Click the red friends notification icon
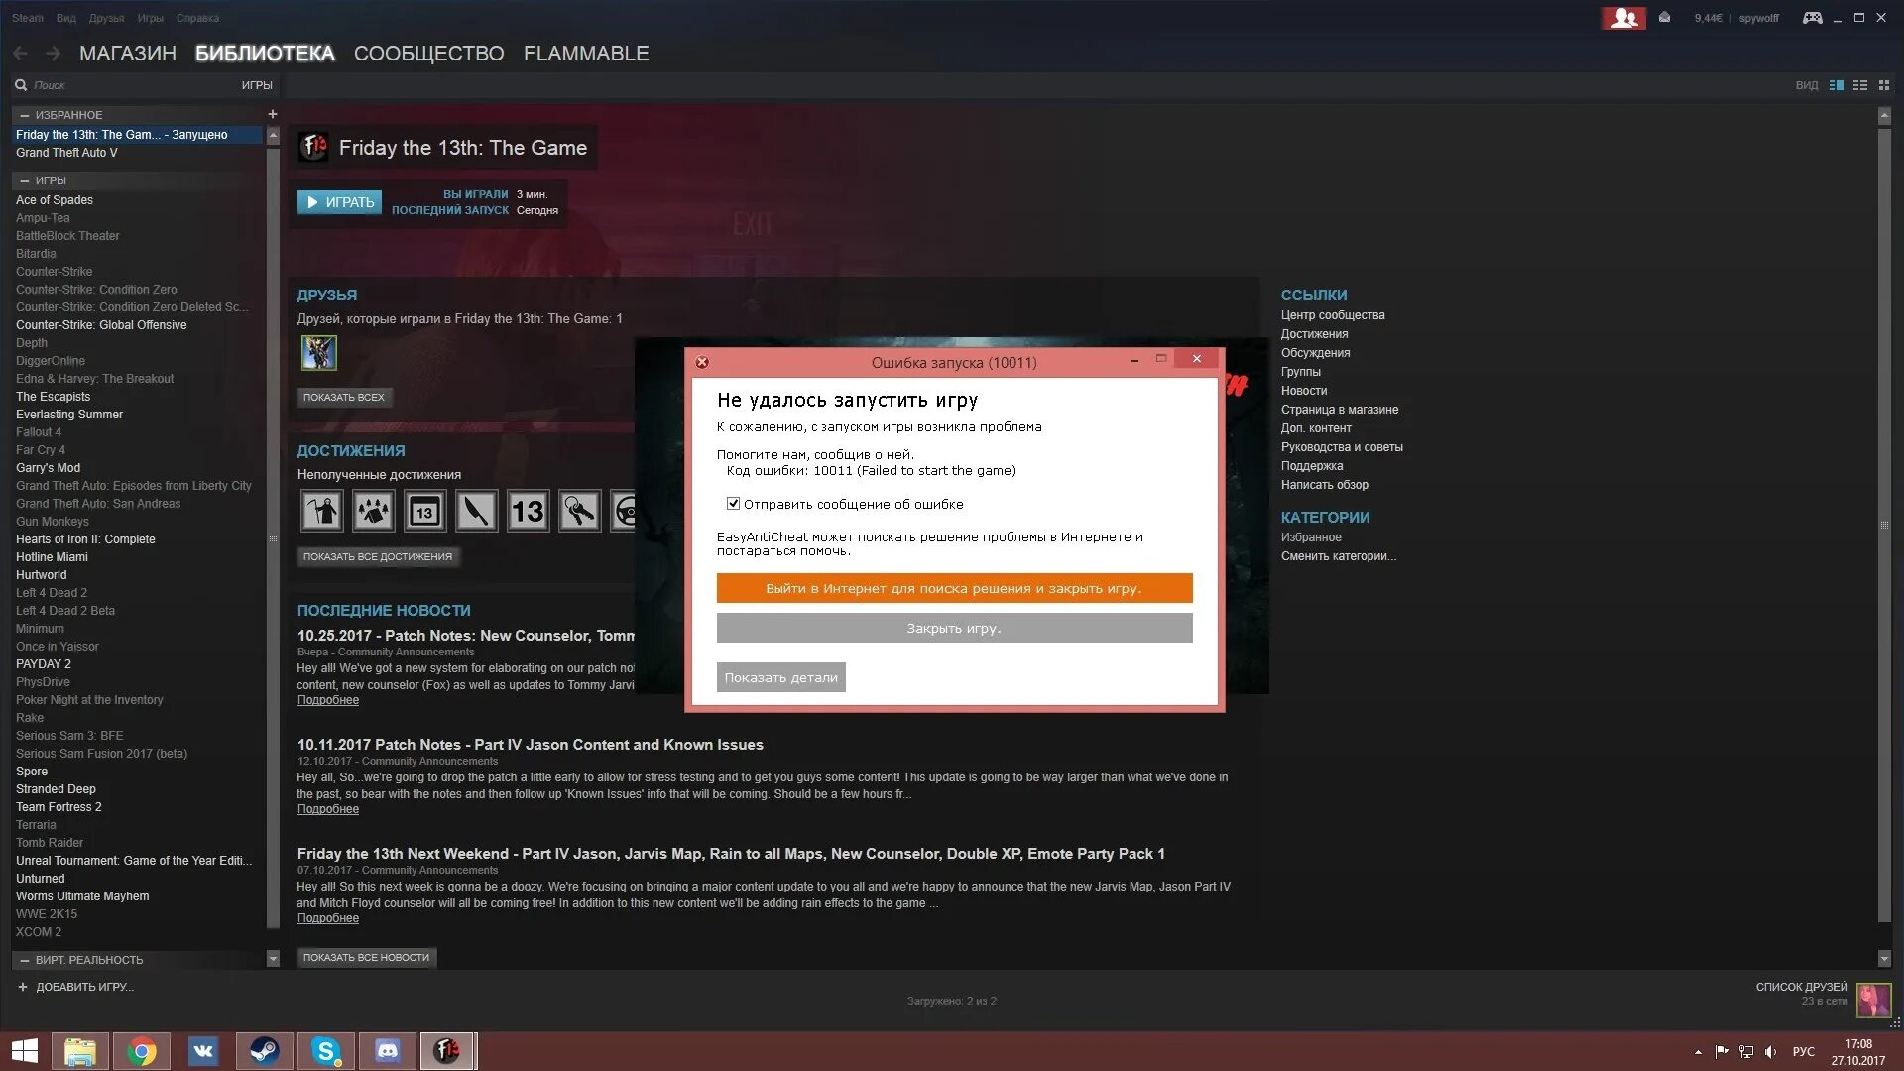Screen dimensions: 1904x1071 [1623, 18]
